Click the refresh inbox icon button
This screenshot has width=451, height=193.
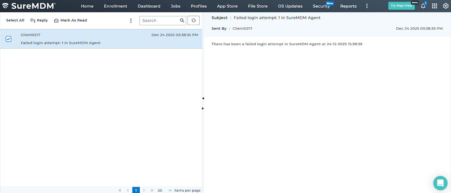(193, 20)
